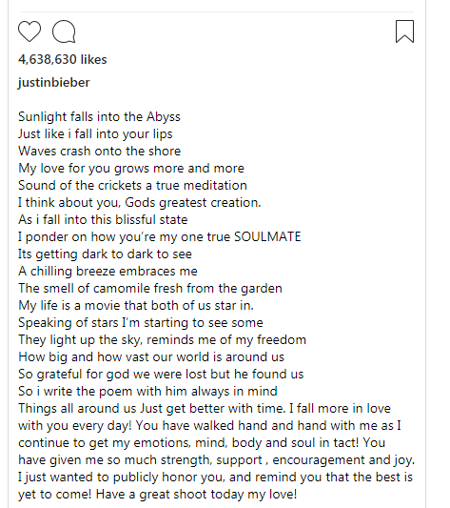Open the justinbieber profile link
The height and width of the screenshot is (508, 450).
53,82
